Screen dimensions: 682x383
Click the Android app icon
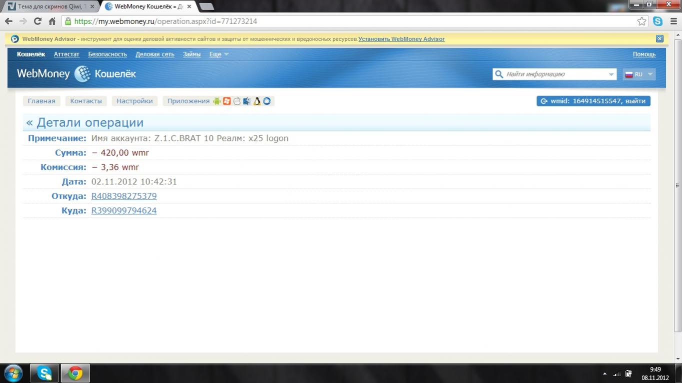point(216,101)
